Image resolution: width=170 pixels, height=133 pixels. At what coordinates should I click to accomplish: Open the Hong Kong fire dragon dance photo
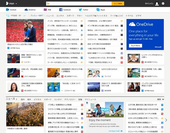point(25,114)
